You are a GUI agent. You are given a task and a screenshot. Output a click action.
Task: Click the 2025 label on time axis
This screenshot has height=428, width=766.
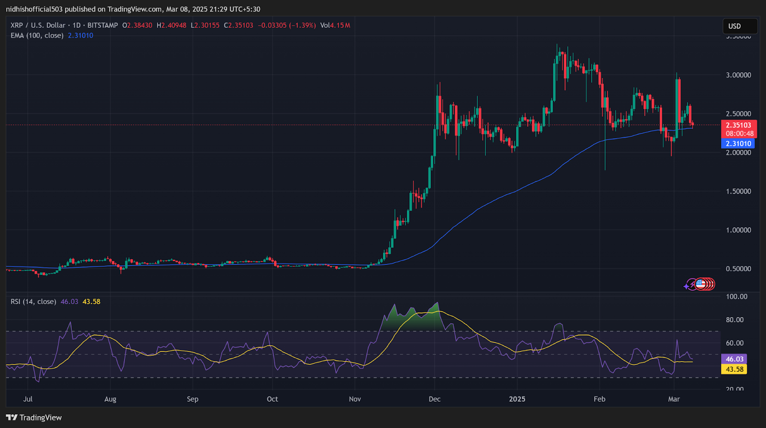[517, 399]
